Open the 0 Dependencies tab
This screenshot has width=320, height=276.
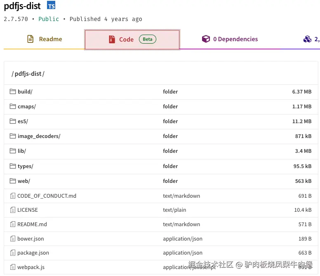[x=230, y=39]
